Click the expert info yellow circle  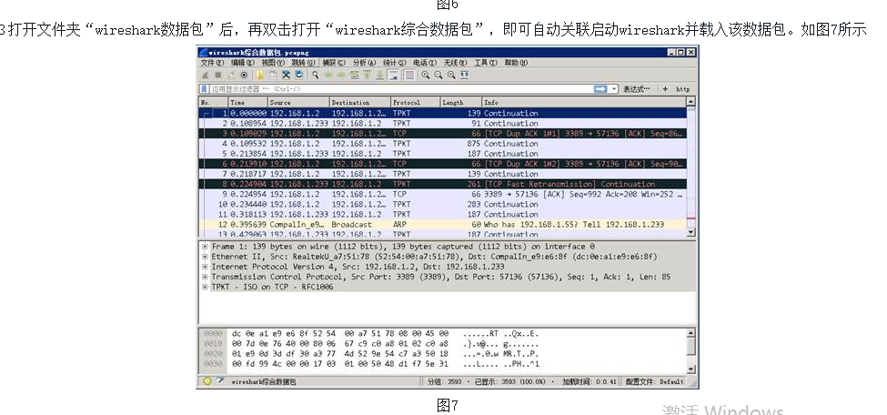(x=207, y=381)
